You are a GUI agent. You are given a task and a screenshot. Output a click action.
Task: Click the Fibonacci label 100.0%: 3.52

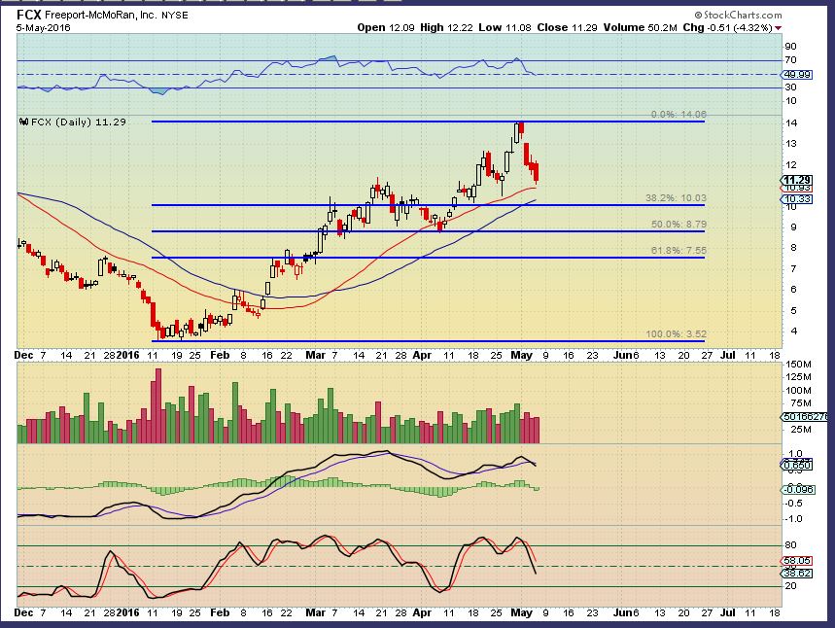click(676, 334)
